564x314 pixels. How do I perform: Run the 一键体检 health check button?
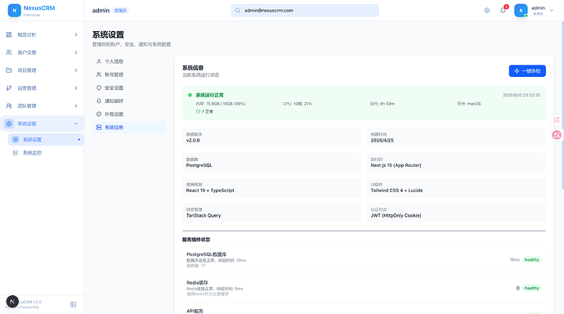527,71
